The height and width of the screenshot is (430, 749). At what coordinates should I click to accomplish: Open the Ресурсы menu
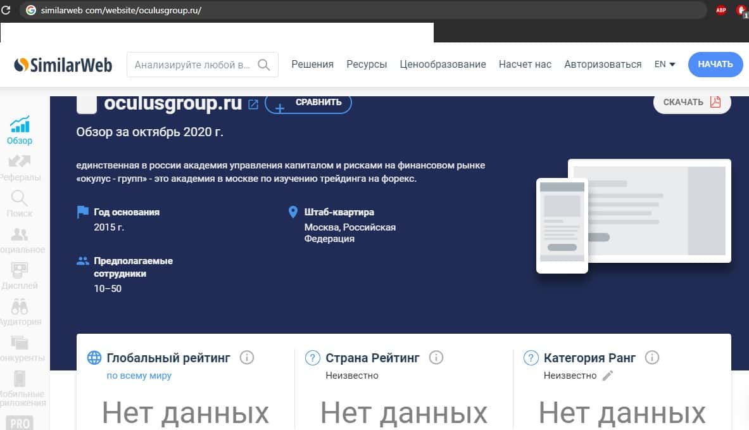pos(367,65)
